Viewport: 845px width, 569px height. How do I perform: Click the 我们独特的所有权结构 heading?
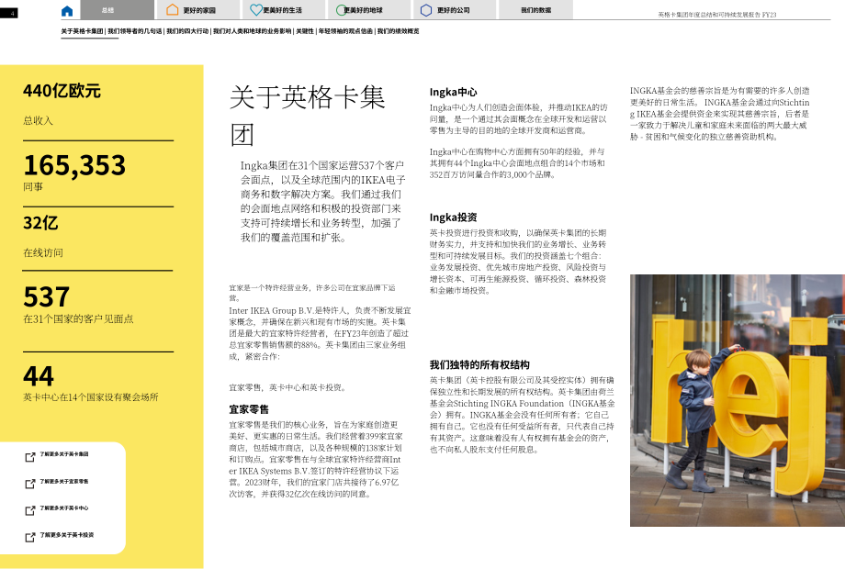pos(479,364)
